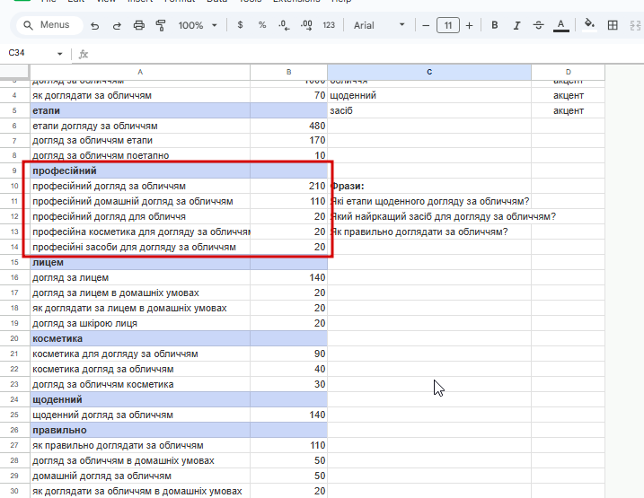This screenshot has width=644, height=498.
Task: Click cell 'як правильно доглядати за обличчям'
Action: click(x=140, y=445)
